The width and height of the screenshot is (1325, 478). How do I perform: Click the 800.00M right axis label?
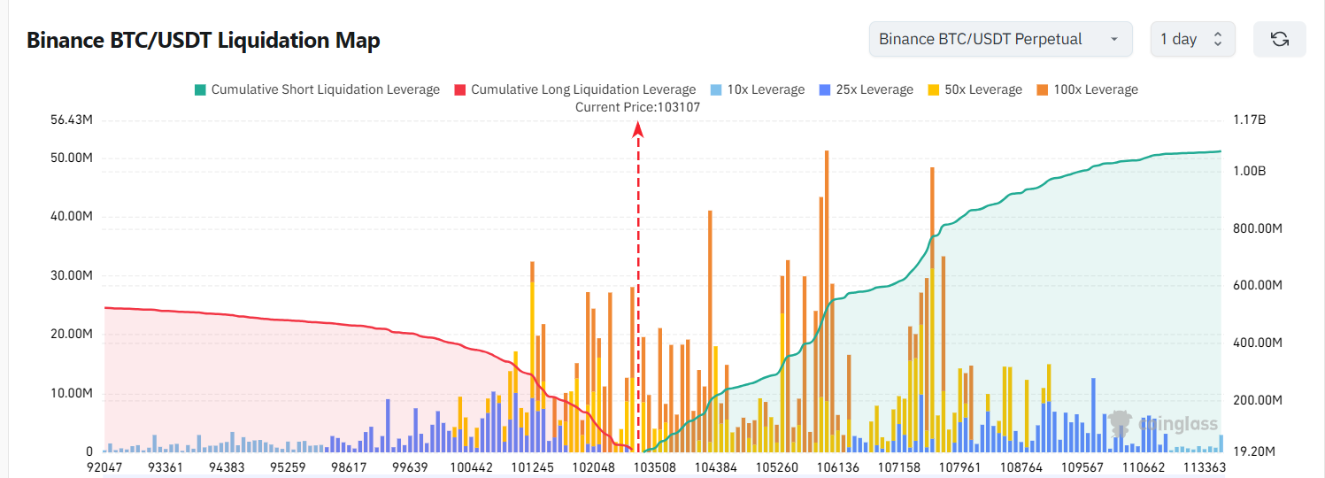(x=1257, y=228)
